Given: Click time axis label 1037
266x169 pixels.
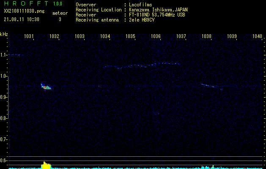Looking at the screenshot, I should [x=181, y=36].
